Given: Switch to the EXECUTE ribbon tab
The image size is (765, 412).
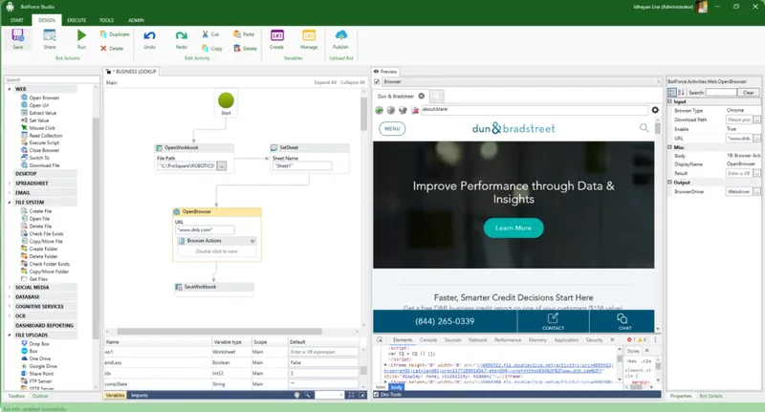Looking at the screenshot, I should point(76,20).
